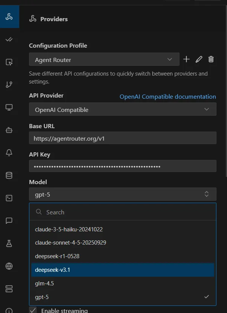This screenshot has height=313, width=227.
Task: Collapse the Model gpt-5 selector
Action: 123,194
